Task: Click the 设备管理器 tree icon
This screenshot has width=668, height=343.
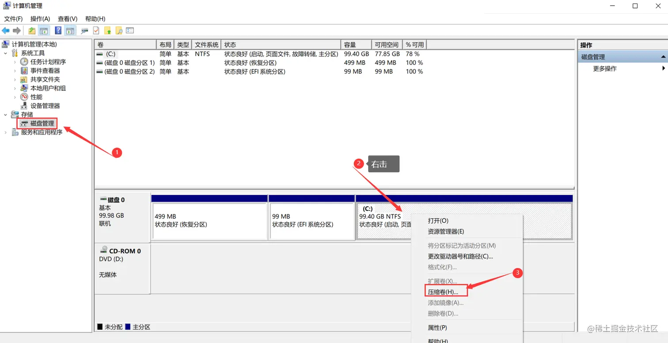Action: click(24, 106)
